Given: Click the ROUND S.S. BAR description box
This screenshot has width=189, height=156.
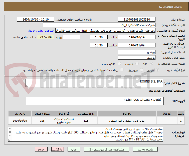Looking at the screenshot, I should coord(94,83).
